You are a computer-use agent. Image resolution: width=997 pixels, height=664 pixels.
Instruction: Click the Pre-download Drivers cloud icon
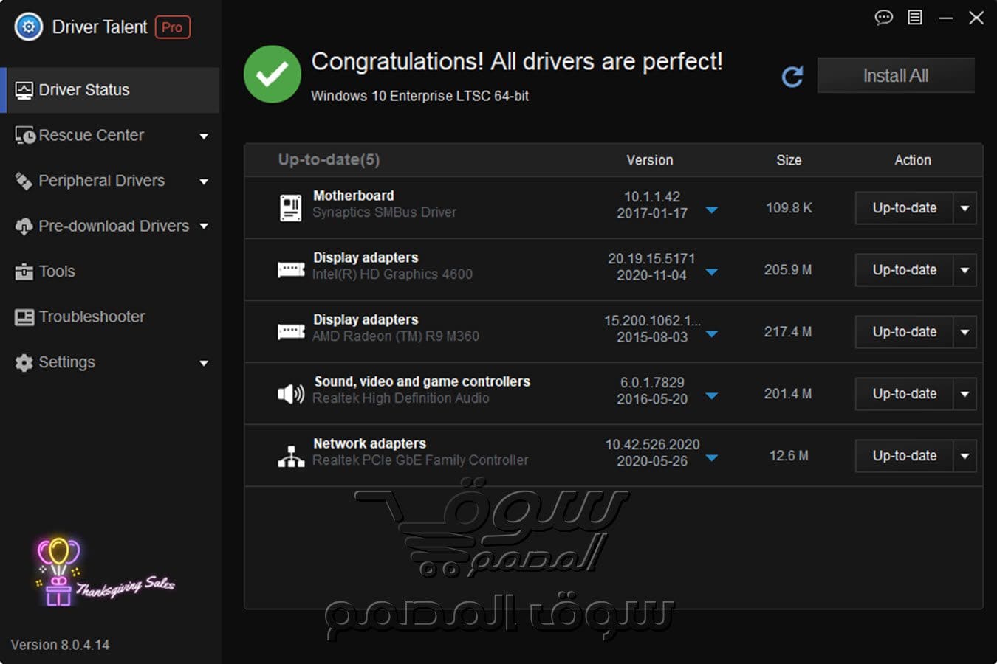coord(24,226)
